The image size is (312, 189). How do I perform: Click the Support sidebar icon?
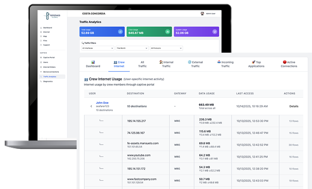point(41,45)
